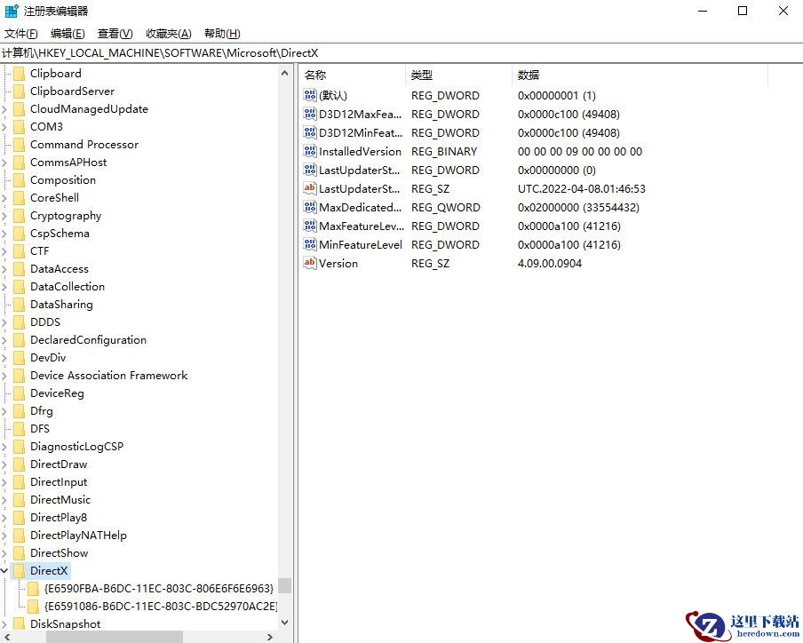
Task: Open the 帮助(H) menu
Action: [222, 34]
